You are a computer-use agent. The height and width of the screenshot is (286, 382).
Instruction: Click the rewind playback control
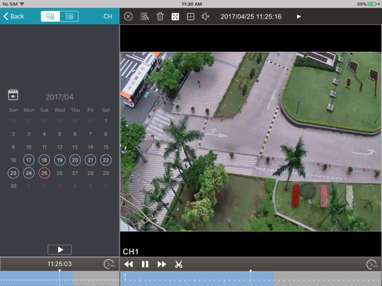[x=129, y=265]
